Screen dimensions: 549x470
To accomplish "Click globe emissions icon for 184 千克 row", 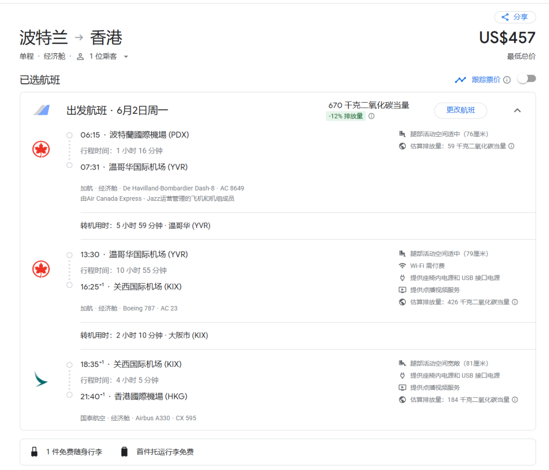I will pyautogui.click(x=402, y=400).
